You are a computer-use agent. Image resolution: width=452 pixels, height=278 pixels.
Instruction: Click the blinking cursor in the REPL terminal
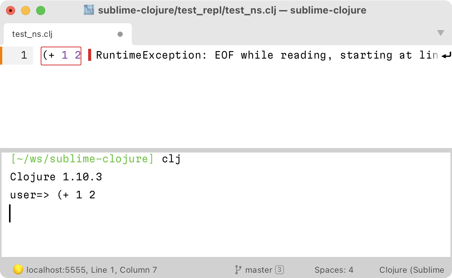point(11,214)
